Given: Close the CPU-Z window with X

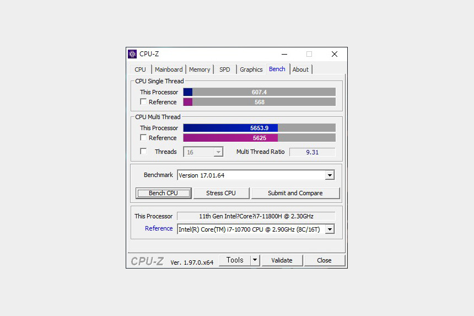Looking at the screenshot, I should click(x=335, y=54).
